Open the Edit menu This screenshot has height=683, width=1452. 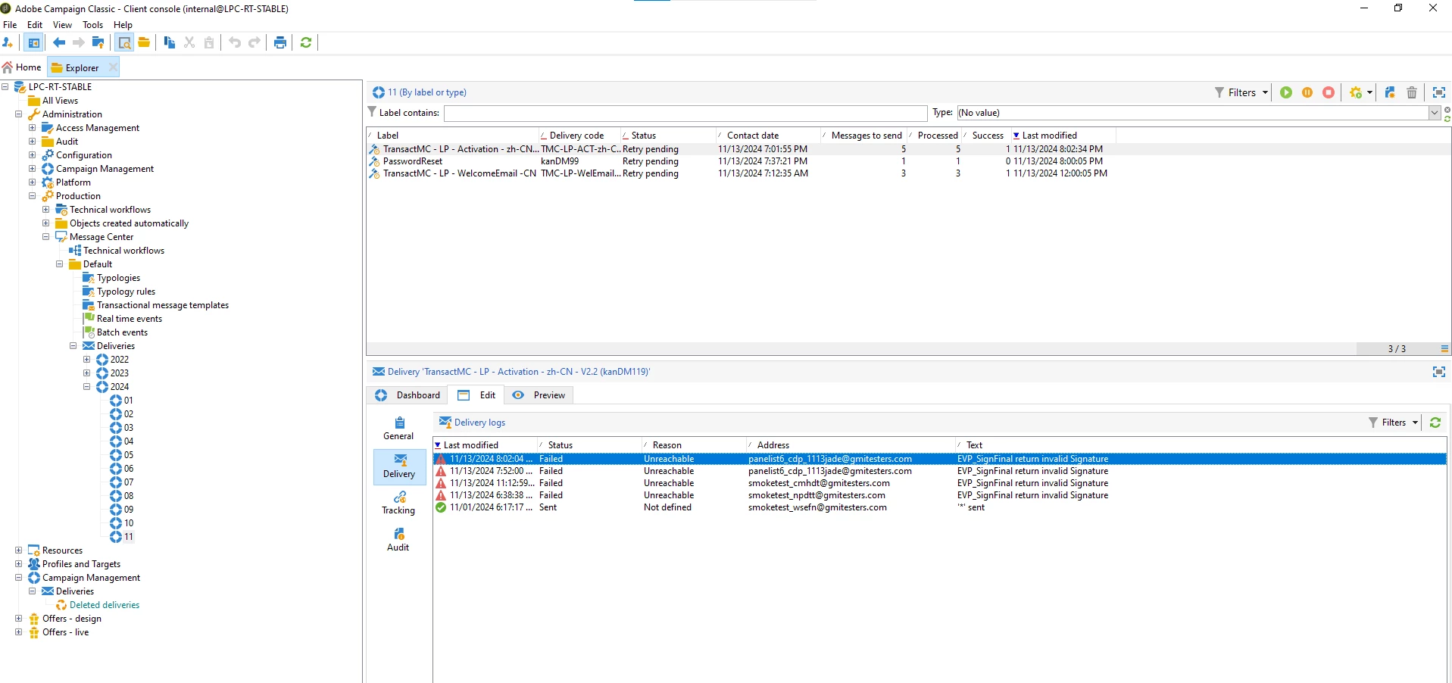point(35,25)
